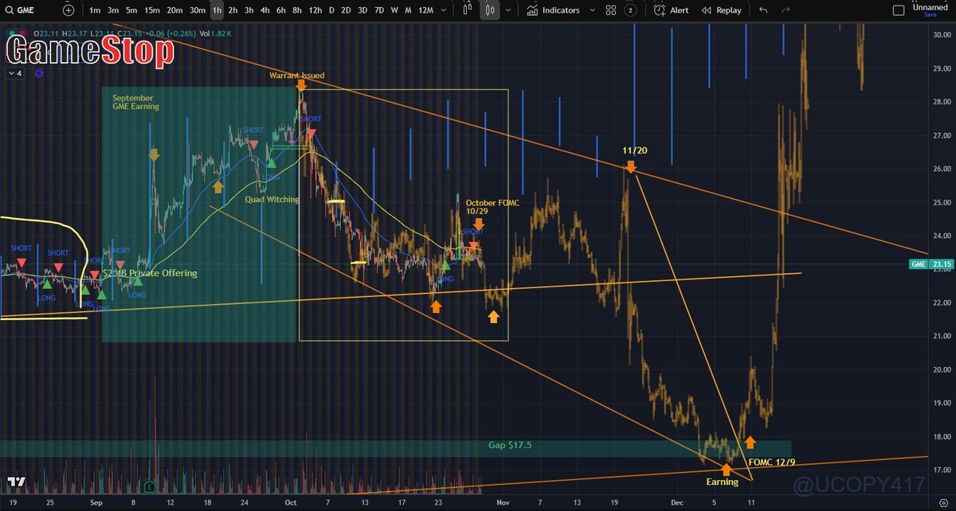The height and width of the screenshot is (511, 956).
Task: Choose the 3D timeframe
Action: (x=362, y=10)
